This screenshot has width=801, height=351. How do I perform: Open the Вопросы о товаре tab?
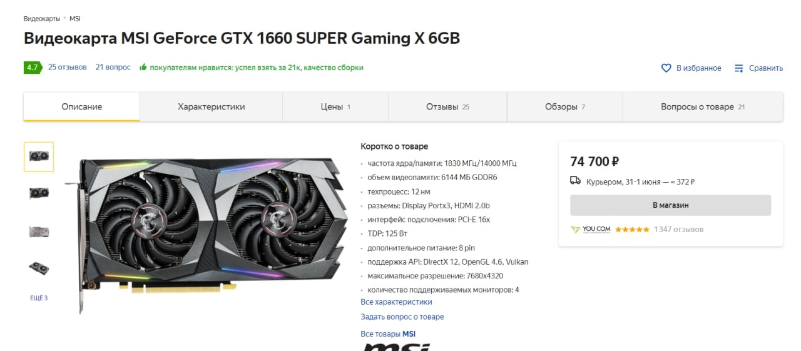703,107
